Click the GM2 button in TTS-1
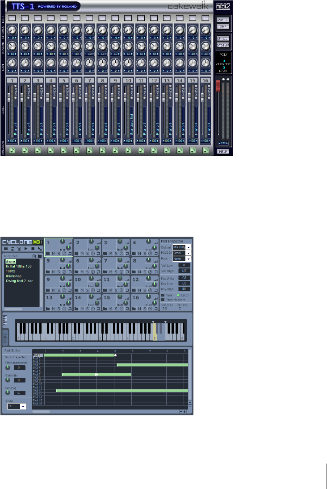Screen dimensions: 327x489 point(223,26)
